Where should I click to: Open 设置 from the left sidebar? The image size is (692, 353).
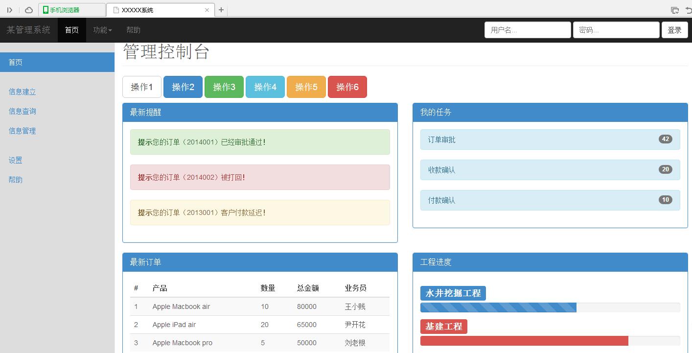tap(16, 160)
